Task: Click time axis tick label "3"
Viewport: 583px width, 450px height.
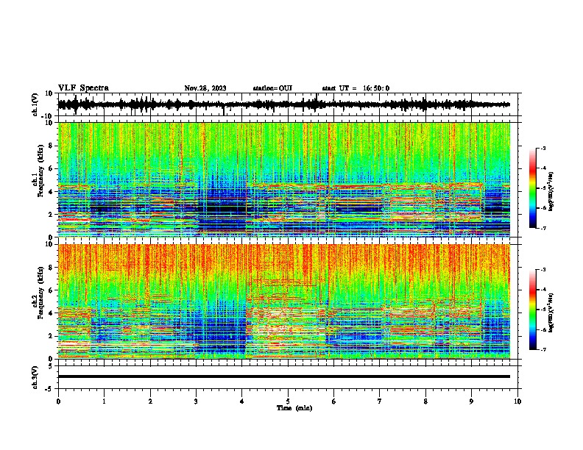Action: 196,401
